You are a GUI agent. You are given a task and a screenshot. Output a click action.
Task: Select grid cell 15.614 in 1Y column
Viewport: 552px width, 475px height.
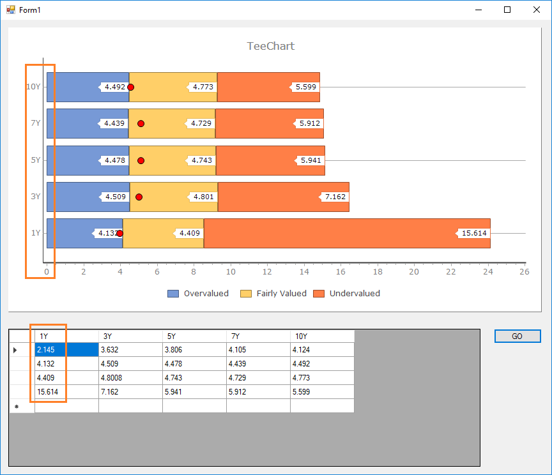pos(67,392)
